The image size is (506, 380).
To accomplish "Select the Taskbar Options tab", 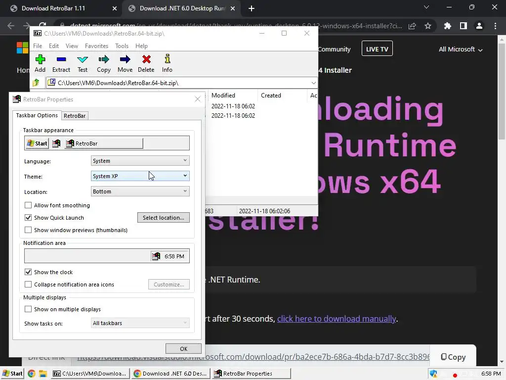I will 37,115.
